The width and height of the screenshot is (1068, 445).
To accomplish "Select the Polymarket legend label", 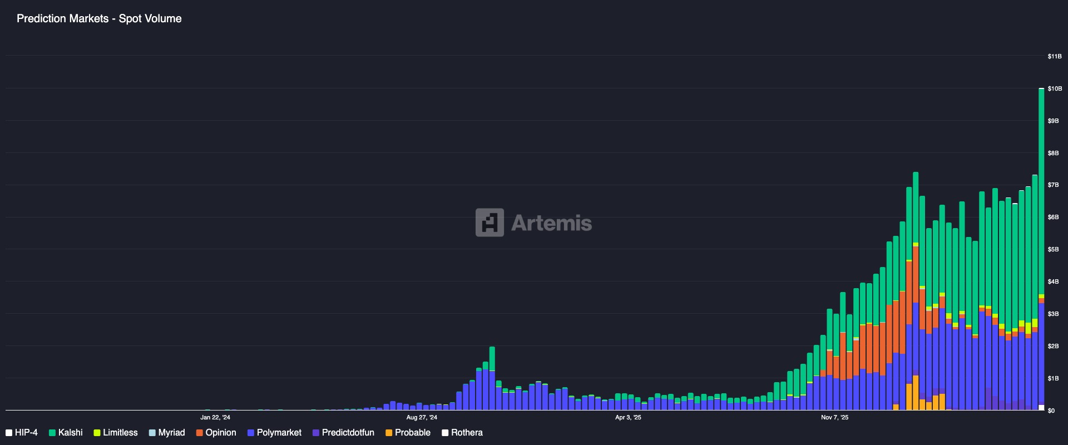I will 279,433.
